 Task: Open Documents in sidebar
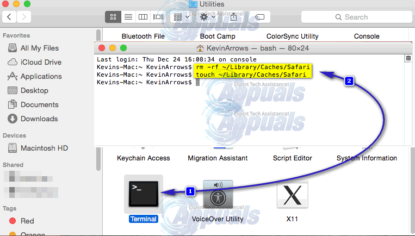click(33, 104)
